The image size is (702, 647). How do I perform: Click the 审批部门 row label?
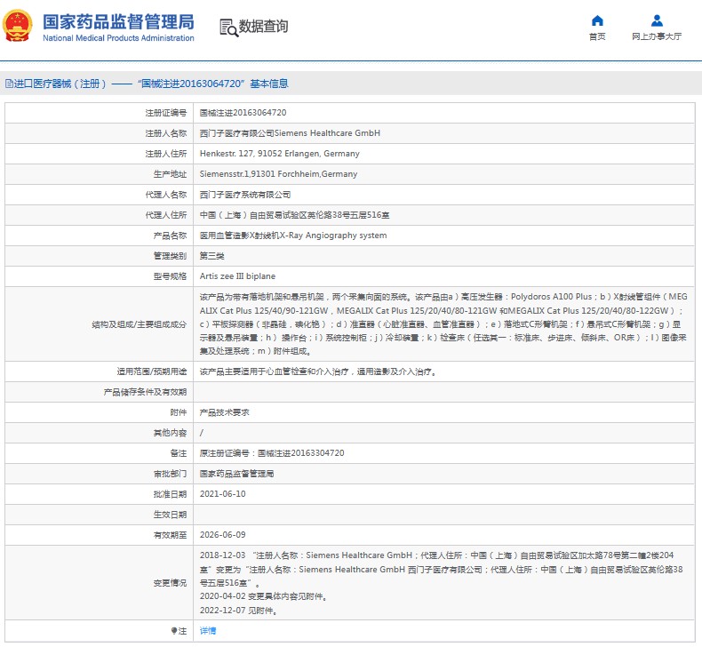click(170, 474)
